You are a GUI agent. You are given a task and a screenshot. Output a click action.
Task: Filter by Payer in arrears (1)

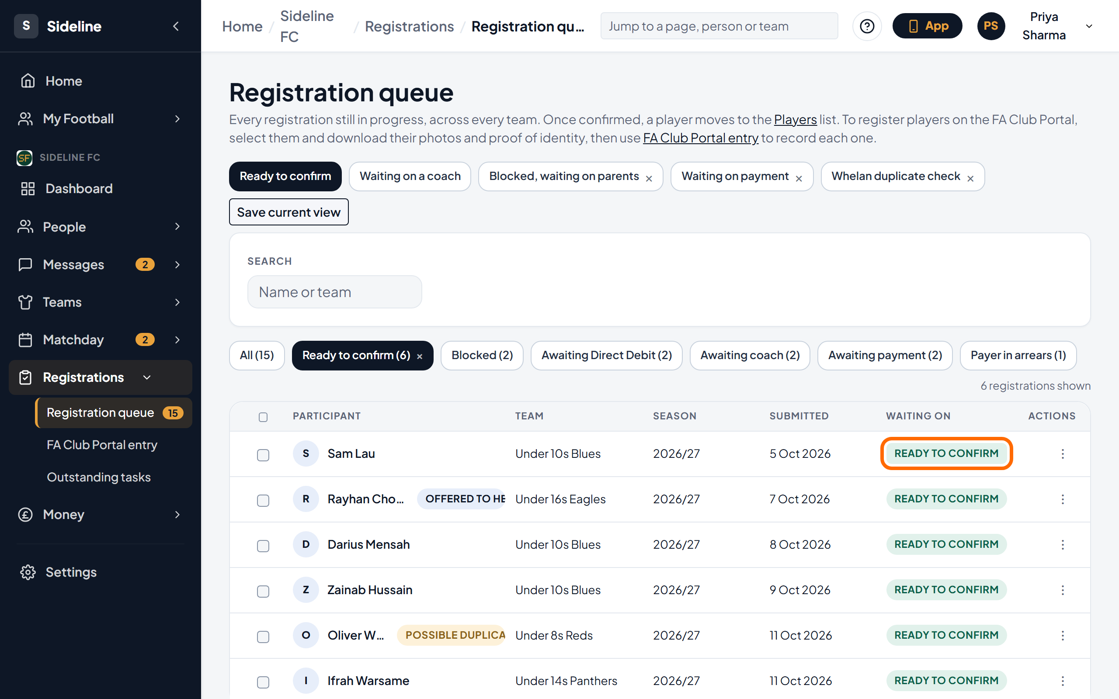pos(1018,355)
